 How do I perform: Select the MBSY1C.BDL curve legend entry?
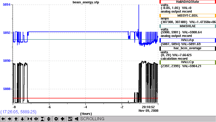(x=188, y=16)
